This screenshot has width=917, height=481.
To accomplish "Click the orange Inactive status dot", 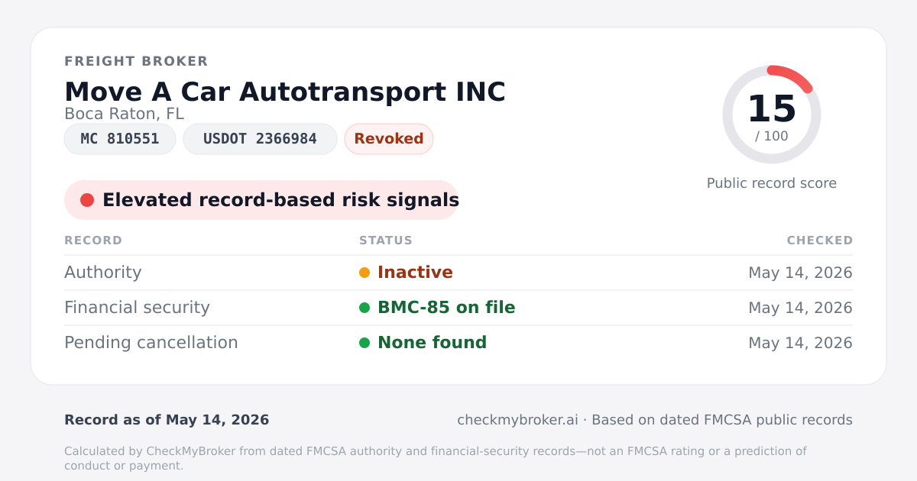I will point(365,273).
